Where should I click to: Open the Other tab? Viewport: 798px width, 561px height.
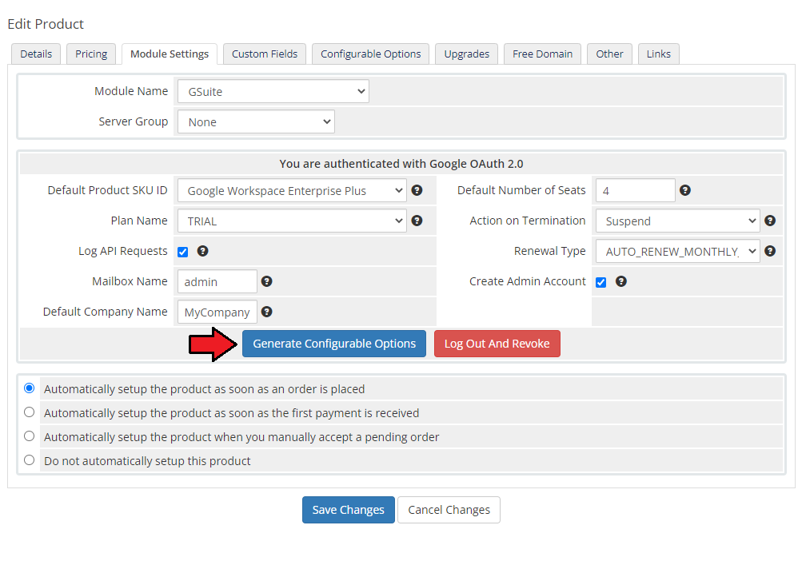point(610,54)
